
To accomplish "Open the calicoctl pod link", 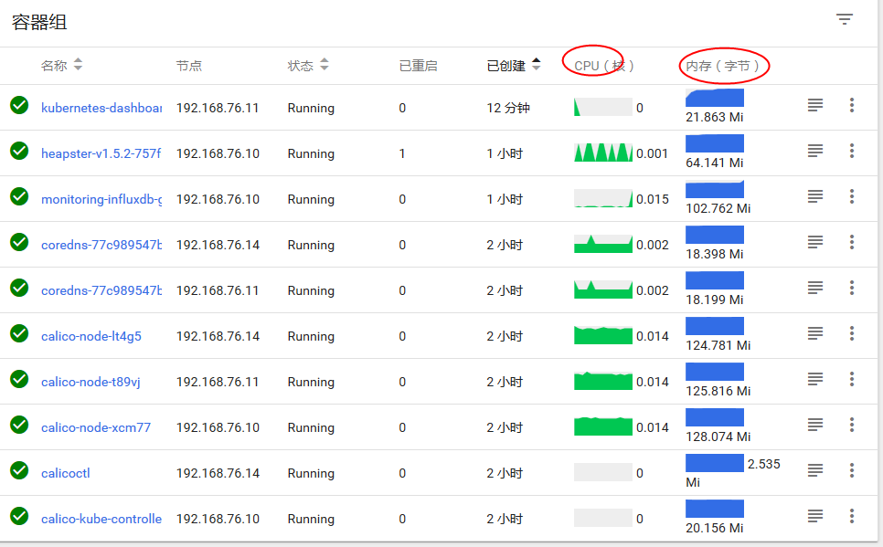I will [x=66, y=473].
